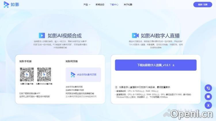Click the camera icon beside 如影AI数字人直播

[135, 35]
